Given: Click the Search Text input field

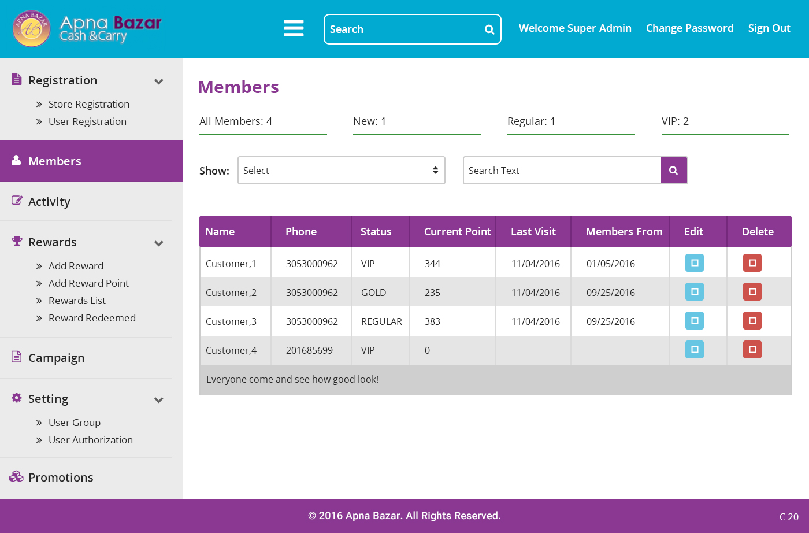Looking at the screenshot, I should coord(562,171).
